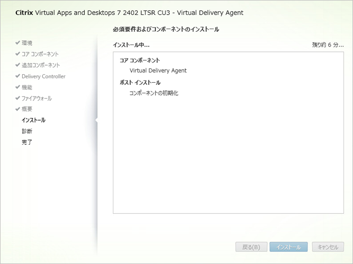353x264 pixels.
Task: Click the checkmark icon beside 概要
Action: 17,109
